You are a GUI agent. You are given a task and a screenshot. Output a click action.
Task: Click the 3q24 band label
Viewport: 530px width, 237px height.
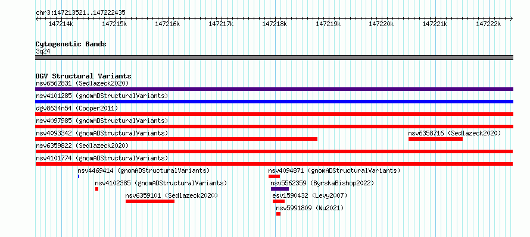[43, 51]
